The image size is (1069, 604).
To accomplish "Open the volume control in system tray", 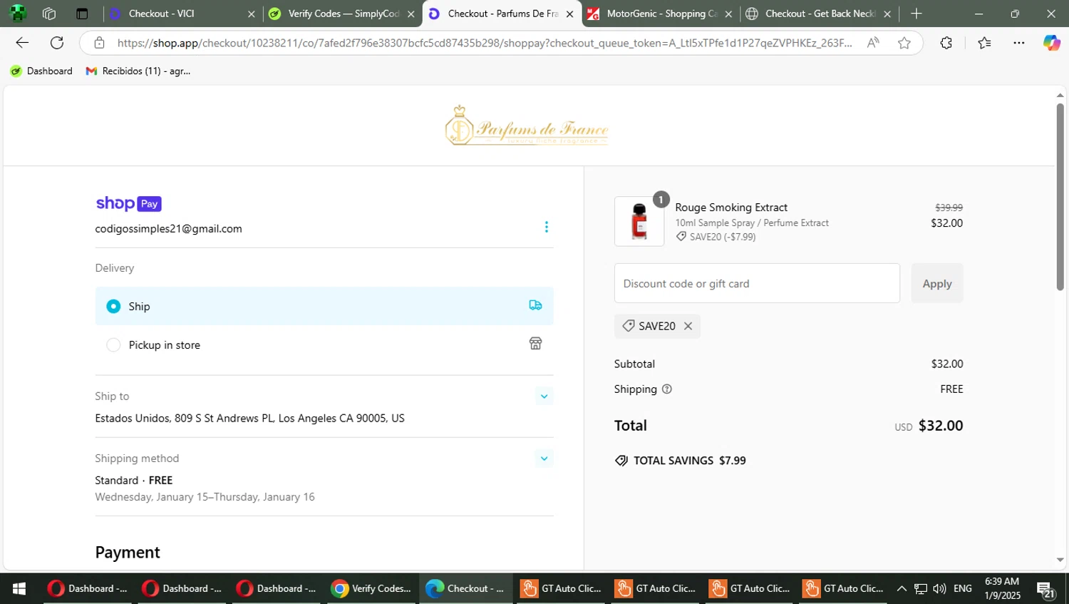I will pos(939,588).
